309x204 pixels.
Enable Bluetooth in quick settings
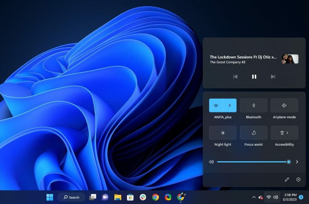tap(253, 105)
